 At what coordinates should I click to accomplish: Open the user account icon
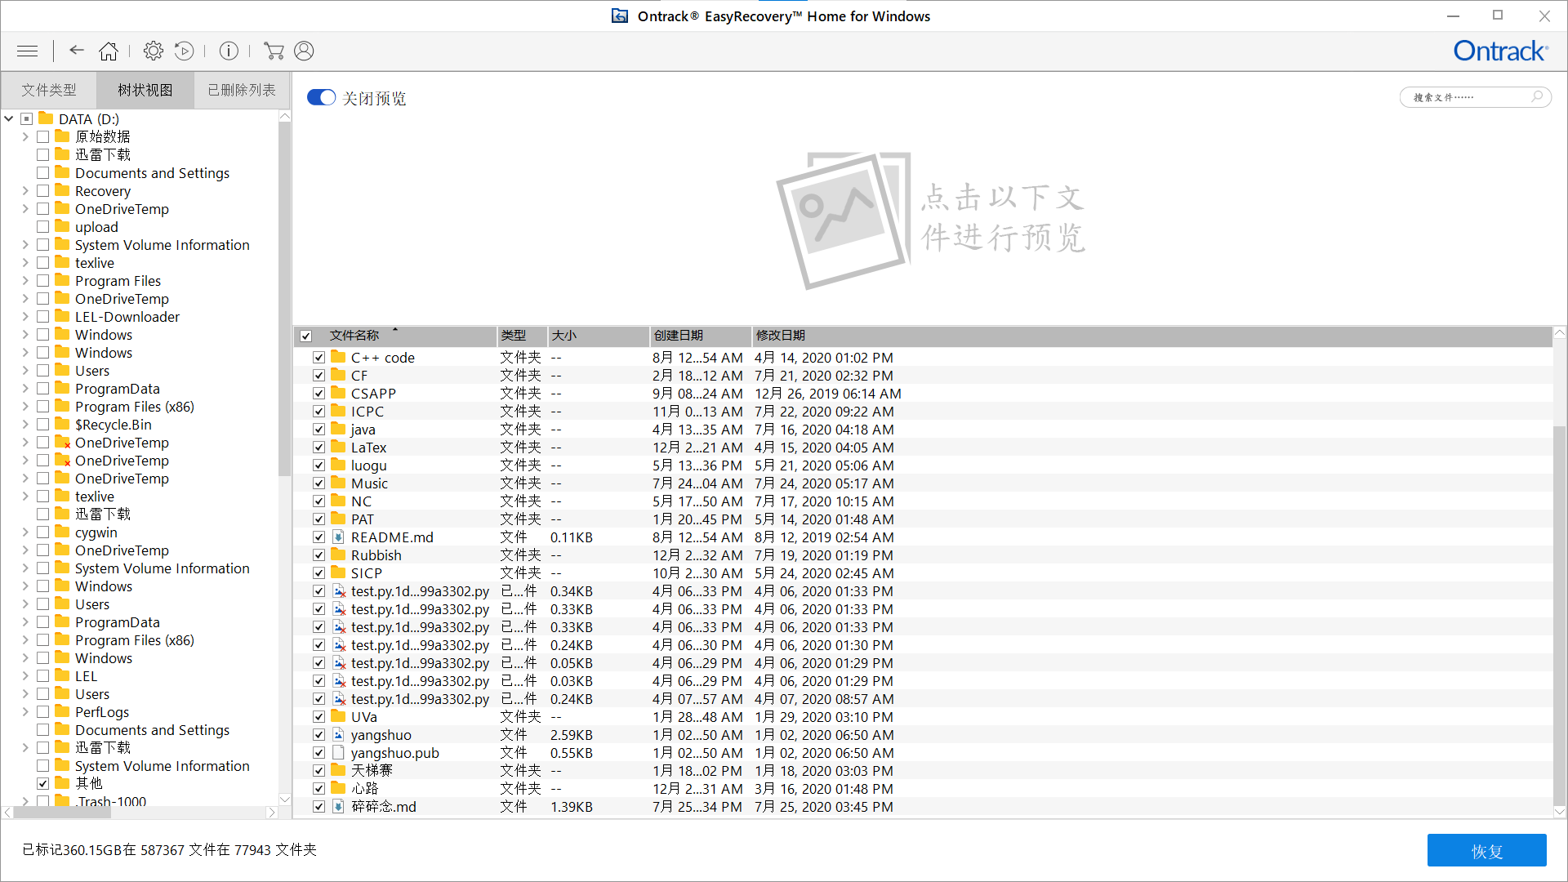point(304,51)
